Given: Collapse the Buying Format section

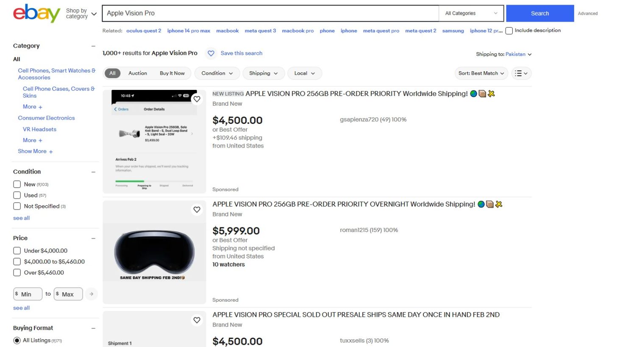Looking at the screenshot, I should click(93, 328).
